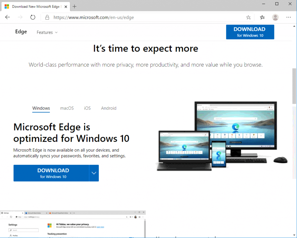Select the Windows platform option
The width and height of the screenshot is (297, 238).
click(x=41, y=108)
